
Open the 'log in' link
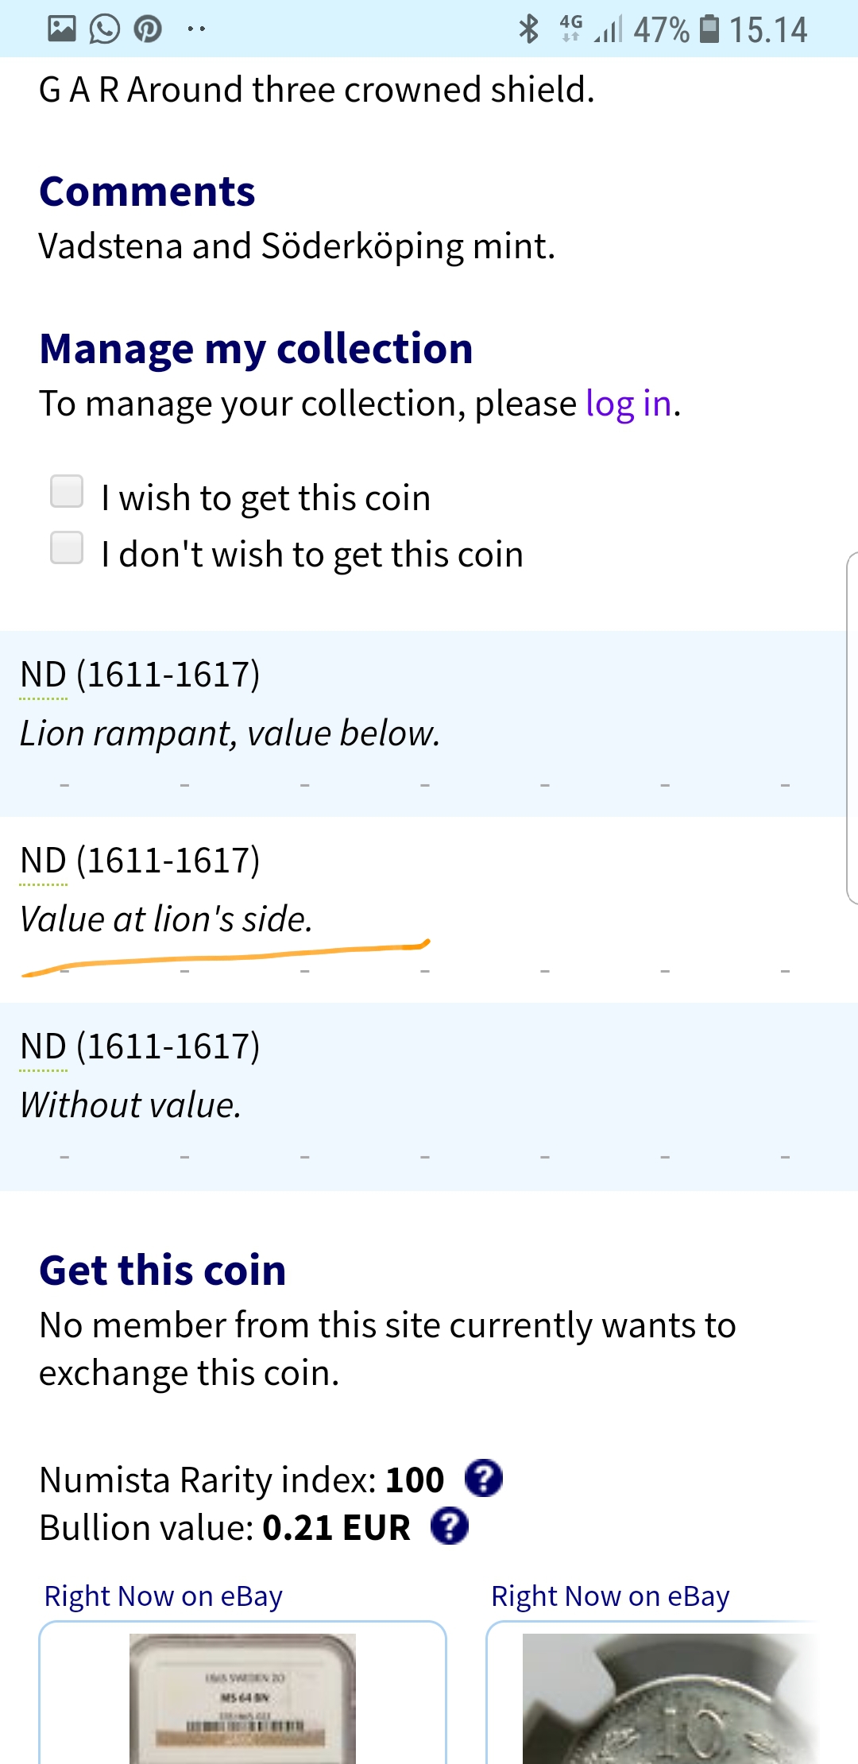(628, 404)
